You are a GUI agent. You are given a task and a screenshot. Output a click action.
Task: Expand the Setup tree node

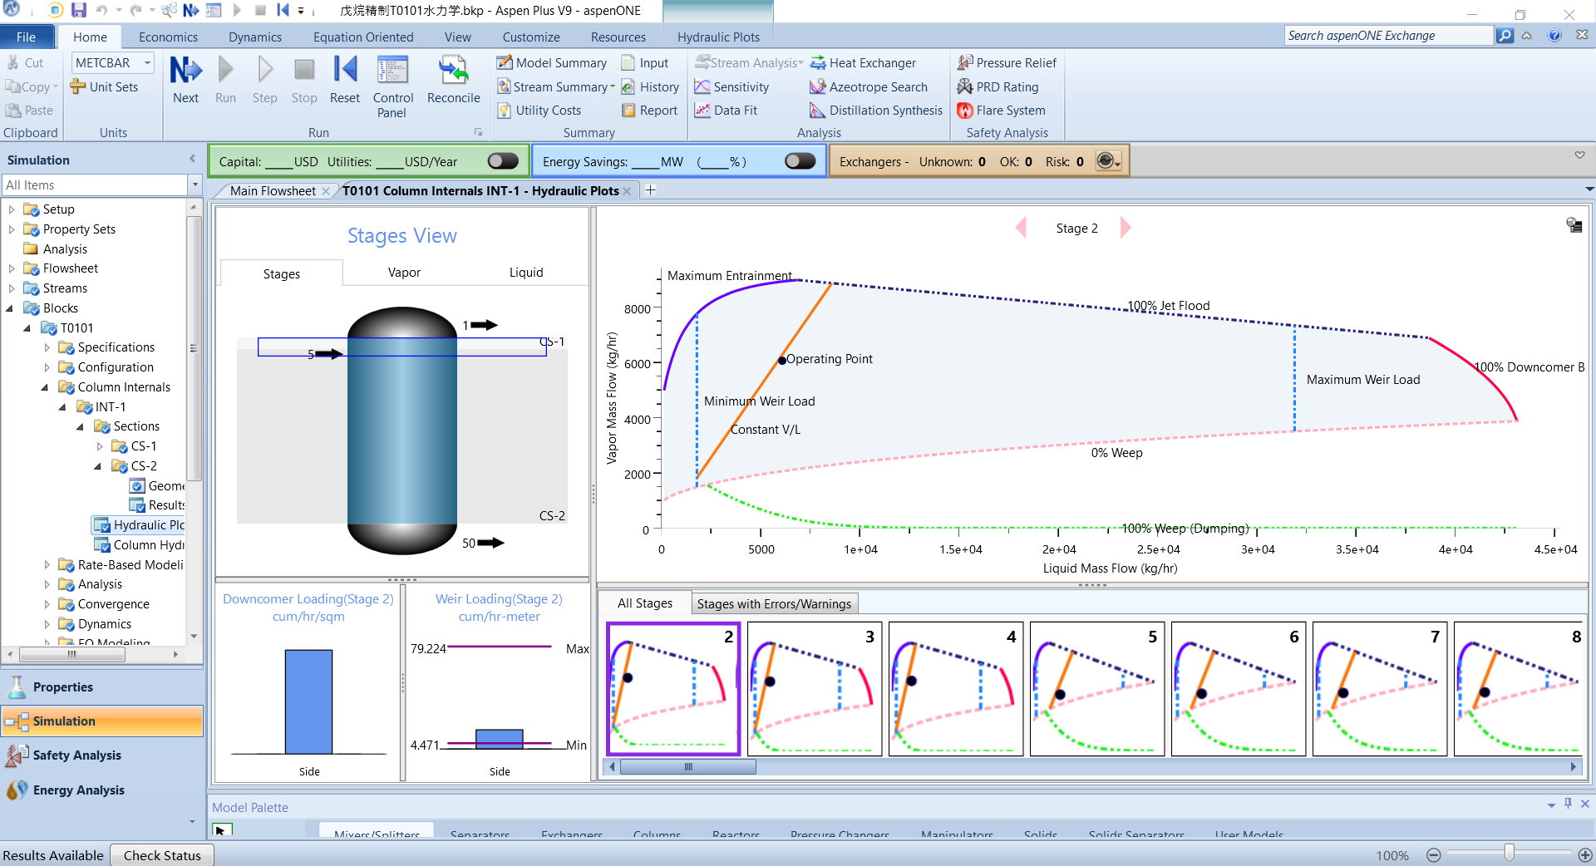click(12, 209)
